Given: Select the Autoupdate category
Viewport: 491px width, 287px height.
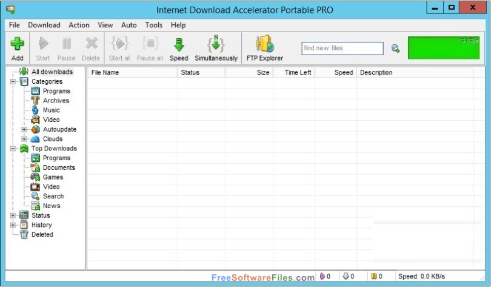Looking at the screenshot, I should pos(59,129).
